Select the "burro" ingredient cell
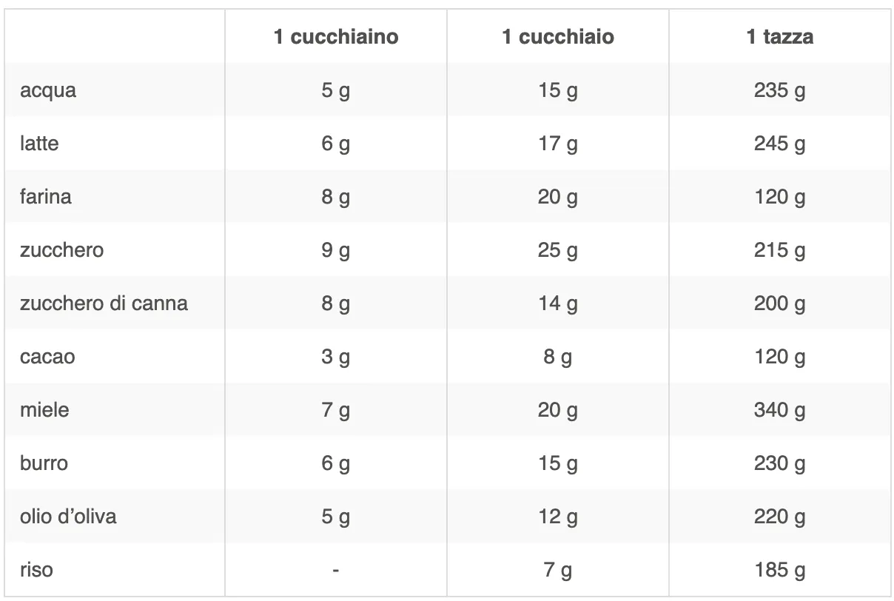 click(44, 463)
